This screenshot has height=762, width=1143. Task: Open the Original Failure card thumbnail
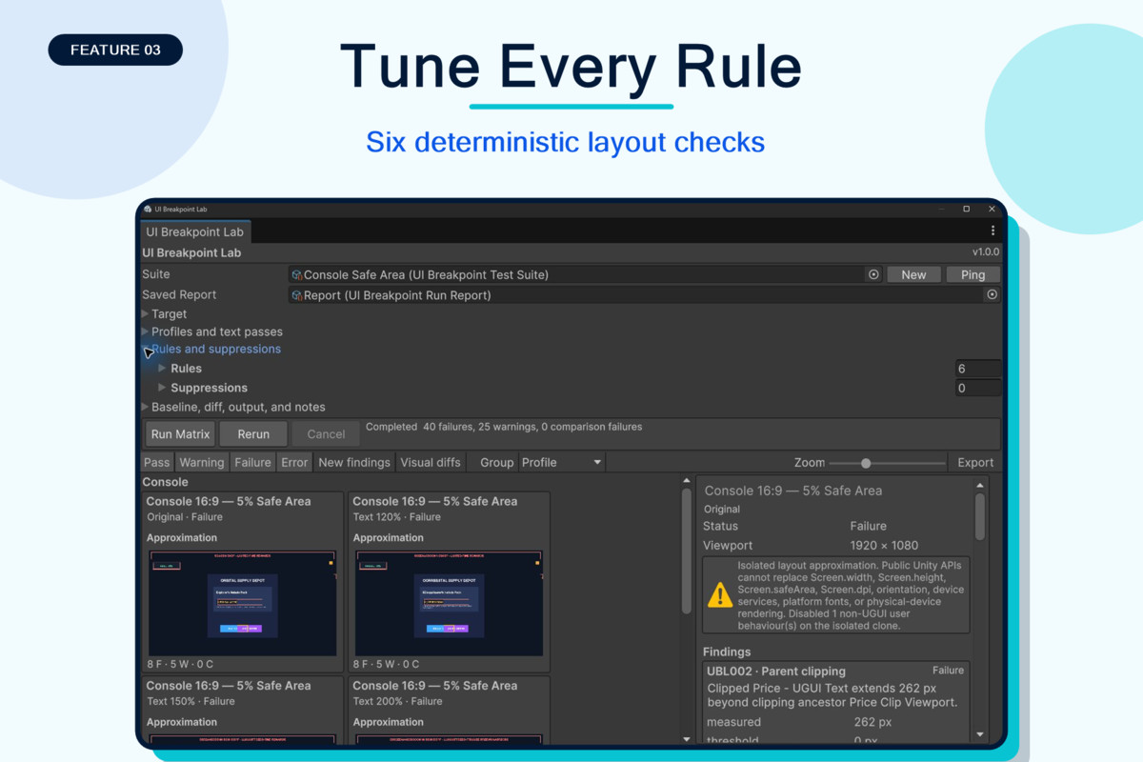coord(242,603)
